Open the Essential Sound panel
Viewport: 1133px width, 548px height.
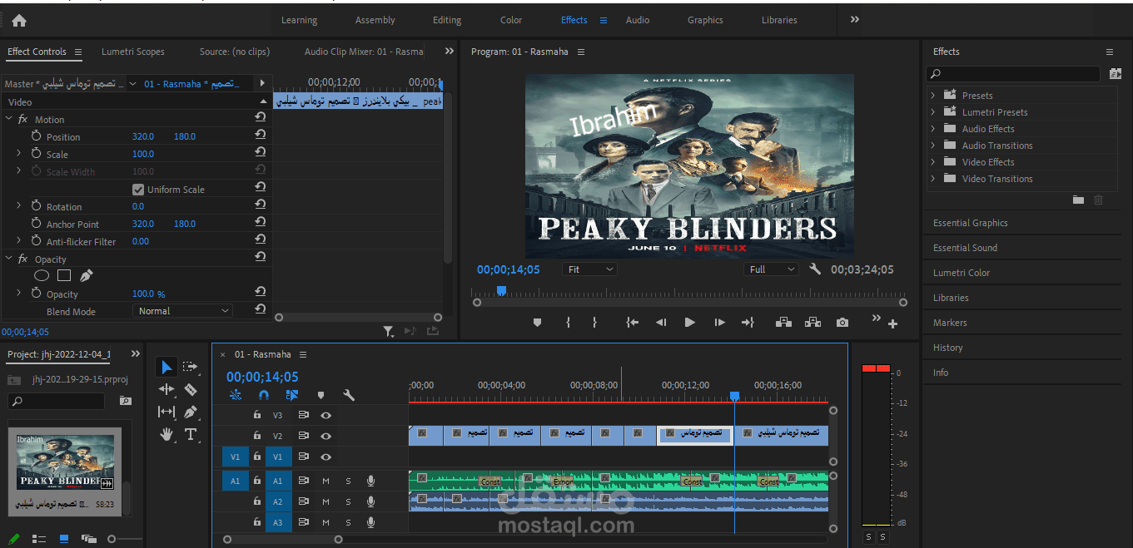(965, 248)
